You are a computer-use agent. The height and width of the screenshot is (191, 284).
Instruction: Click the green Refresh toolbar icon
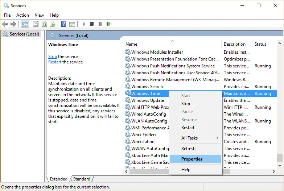click(44, 24)
